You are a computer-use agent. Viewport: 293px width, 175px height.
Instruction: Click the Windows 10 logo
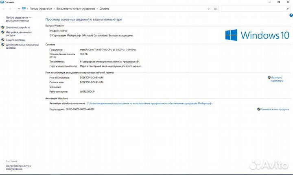pyautogui.click(x=257, y=35)
